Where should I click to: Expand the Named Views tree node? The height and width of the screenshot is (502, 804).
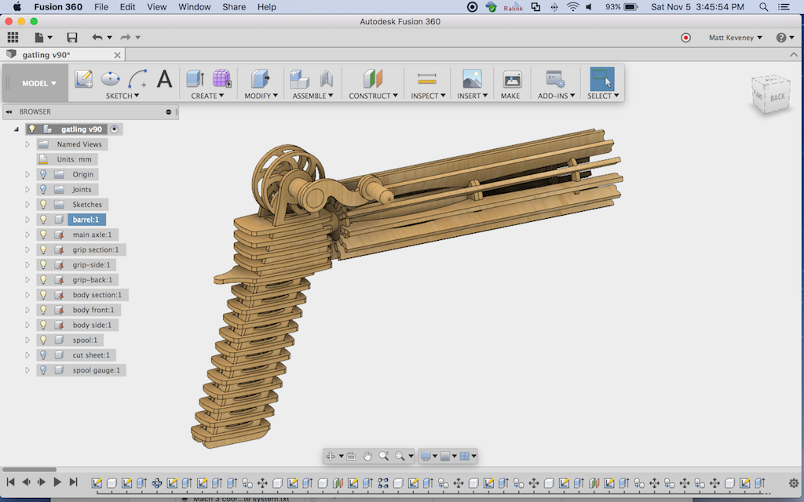27,144
